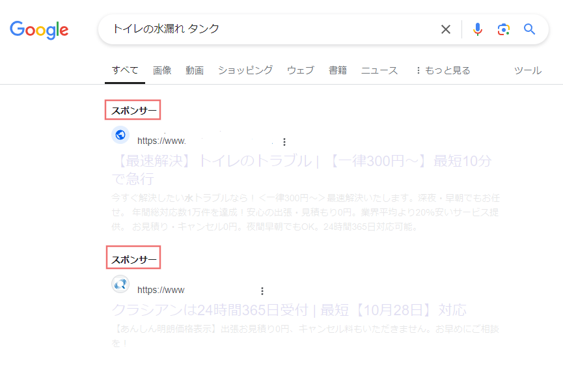Open the ニュース tab
The height and width of the screenshot is (366, 563).
[379, 70]
